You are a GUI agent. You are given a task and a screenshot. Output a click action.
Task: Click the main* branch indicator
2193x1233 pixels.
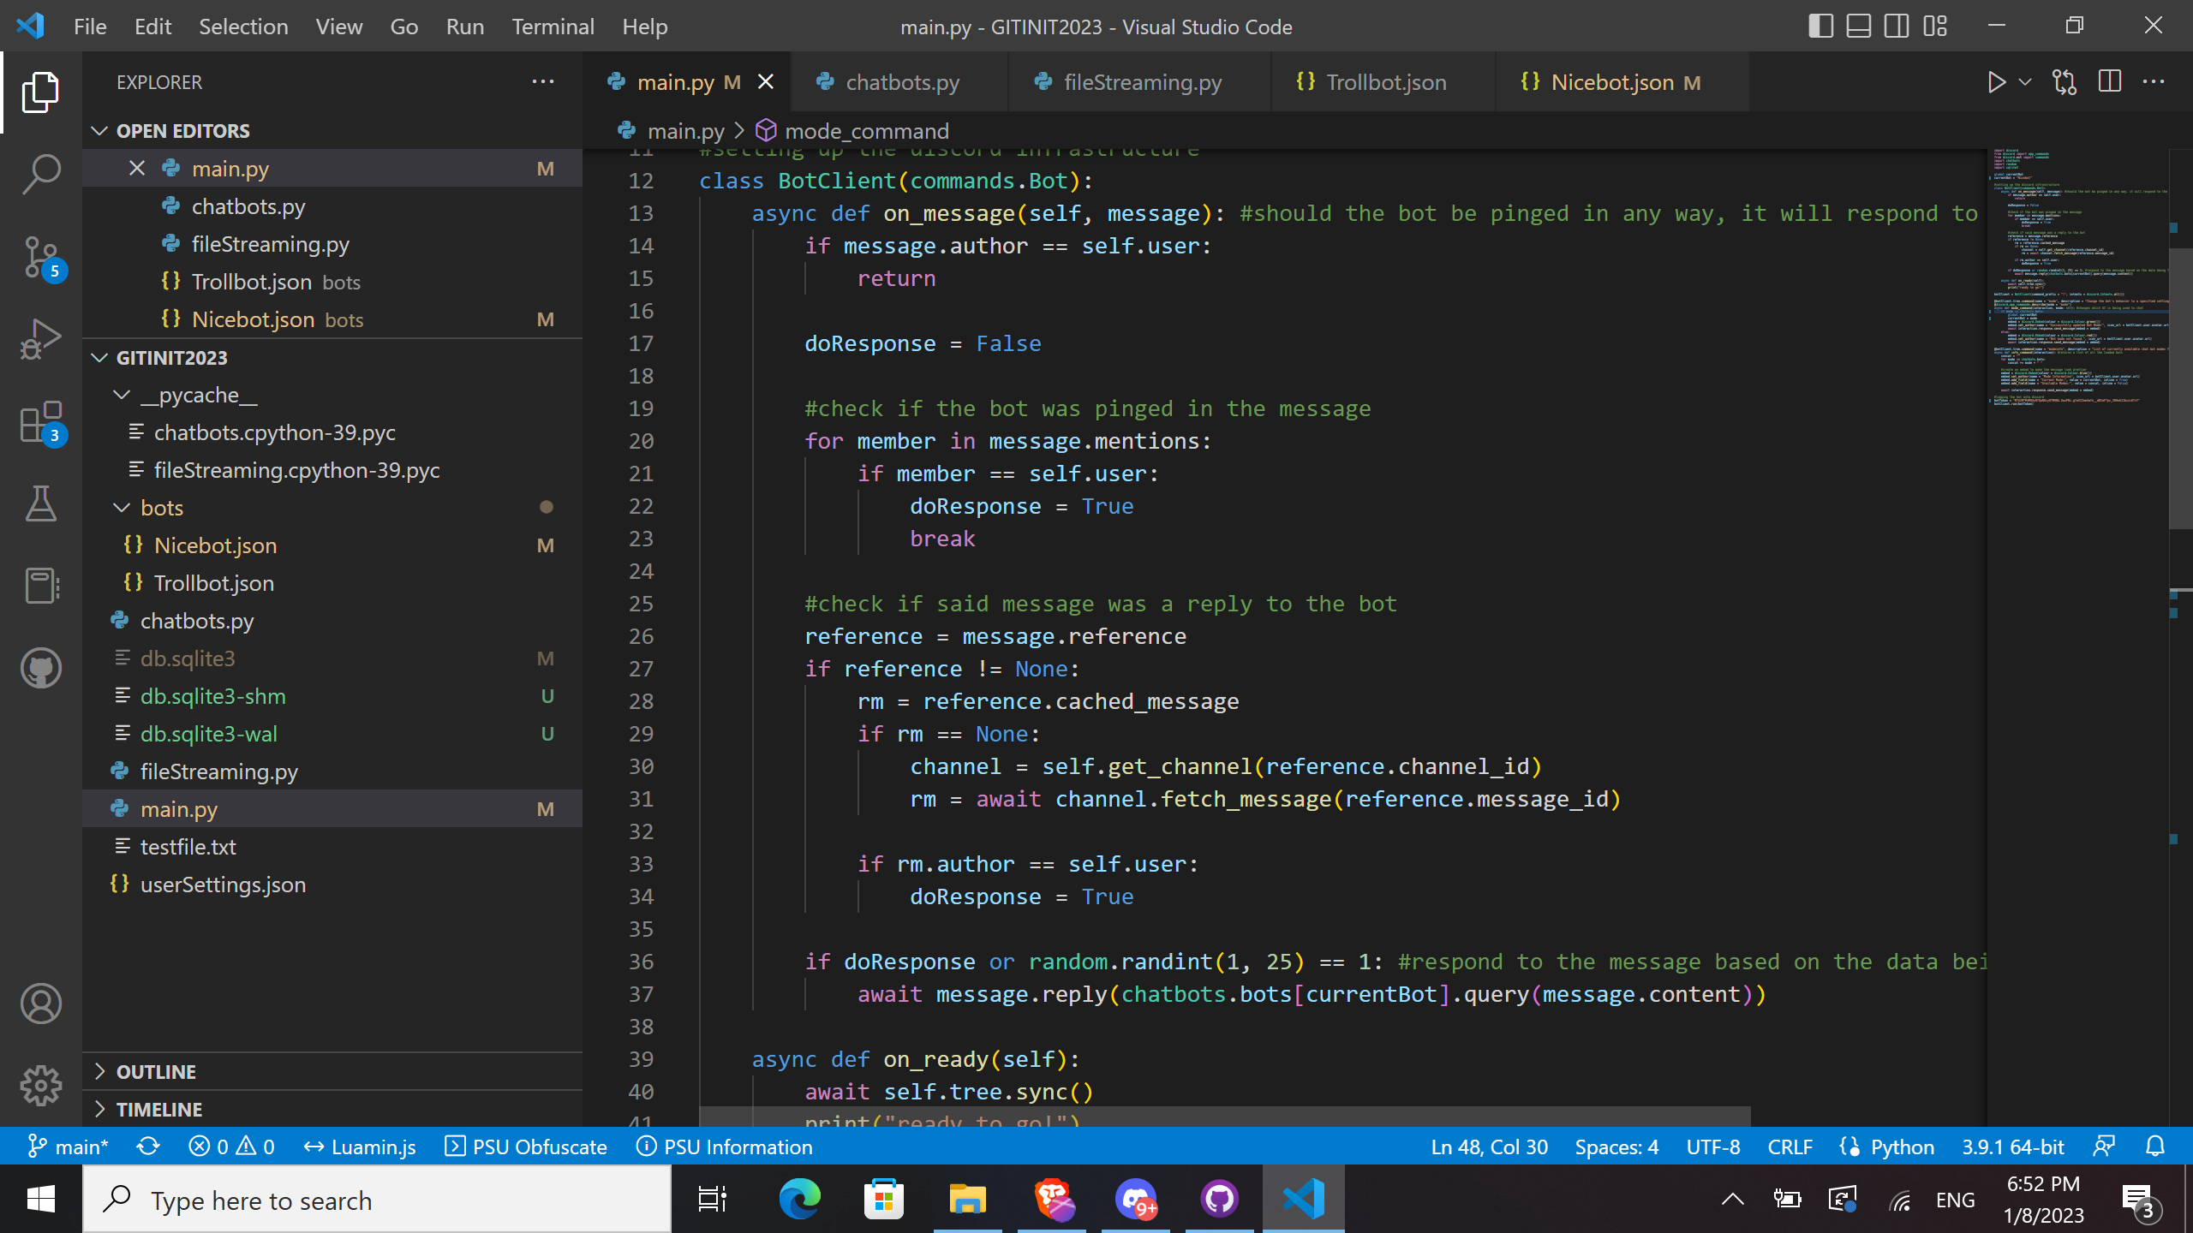tap(69, 1147)
